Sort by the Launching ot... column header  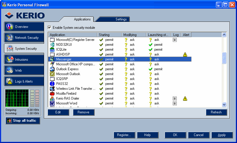[158, 35]
